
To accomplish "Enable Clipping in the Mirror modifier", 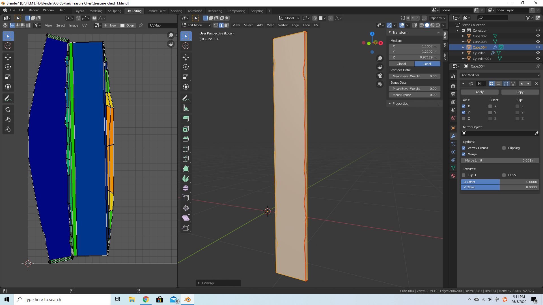I will (x=504, y=148).
